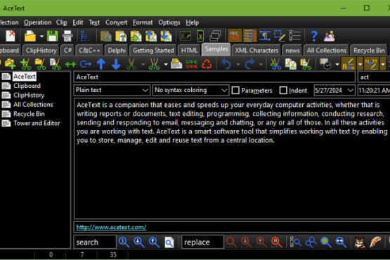Image resolution: width=390 pixels, height=260 pixels.
Task: Select Tower and Editor in the clip tree
Action: pos(37,123)
